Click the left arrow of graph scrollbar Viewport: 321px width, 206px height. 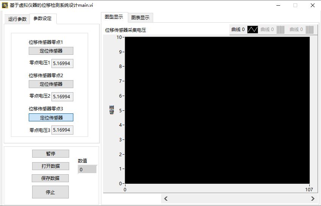166,199
